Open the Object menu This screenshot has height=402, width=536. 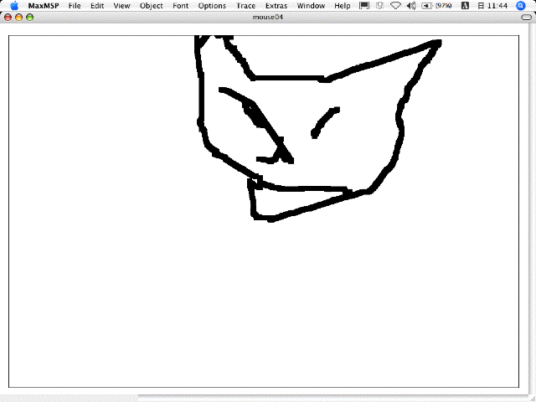tap(152, 6)
